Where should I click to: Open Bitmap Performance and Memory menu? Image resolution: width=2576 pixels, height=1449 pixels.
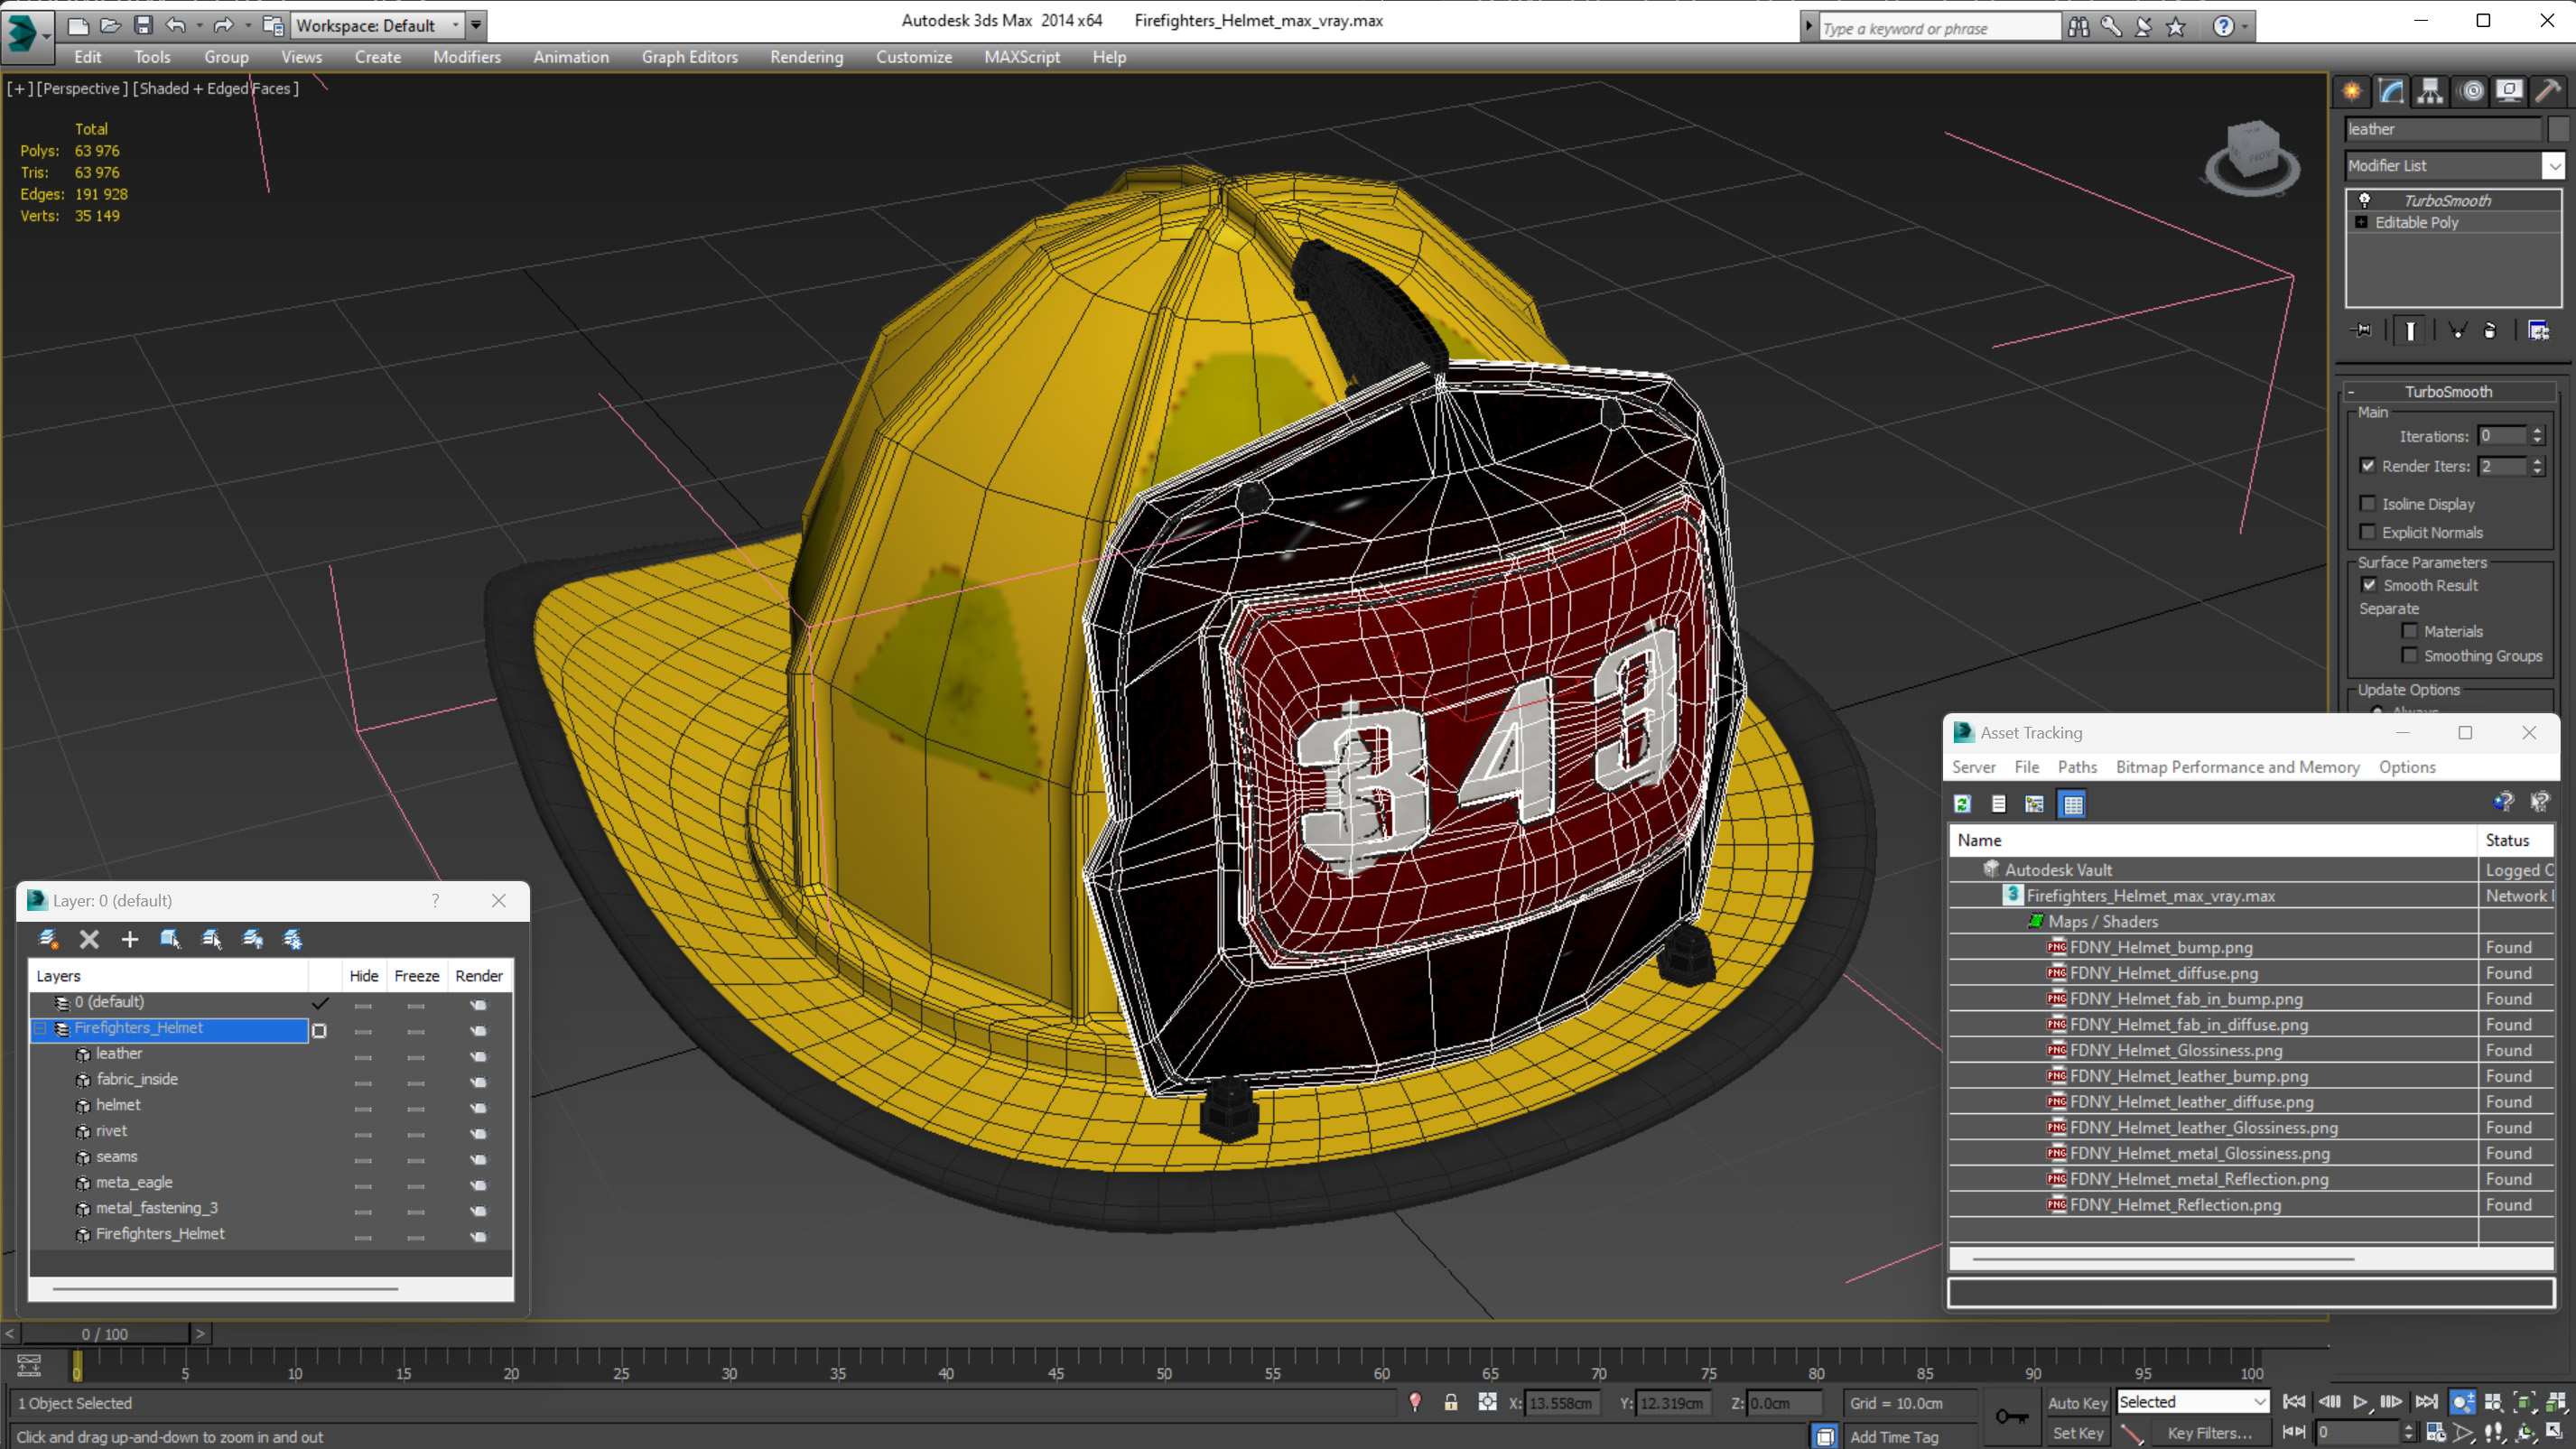tap(2237, 767)
